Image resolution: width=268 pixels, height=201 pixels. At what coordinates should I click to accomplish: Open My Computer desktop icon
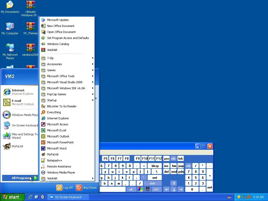pos(10,29)
